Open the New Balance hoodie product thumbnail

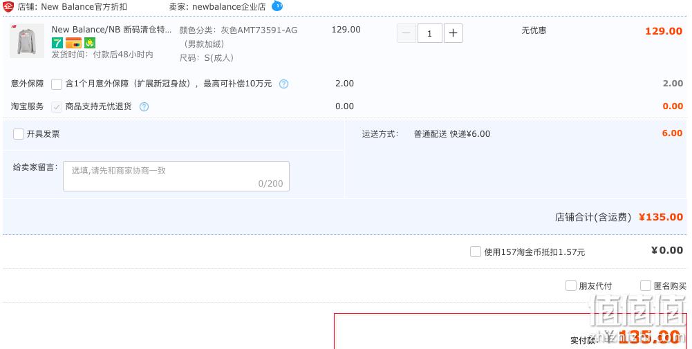point(27,41)
